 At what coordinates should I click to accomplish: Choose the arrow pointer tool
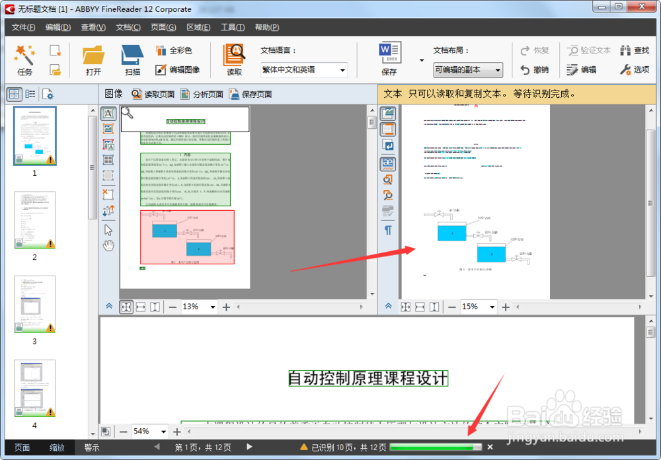click(108, 230)
